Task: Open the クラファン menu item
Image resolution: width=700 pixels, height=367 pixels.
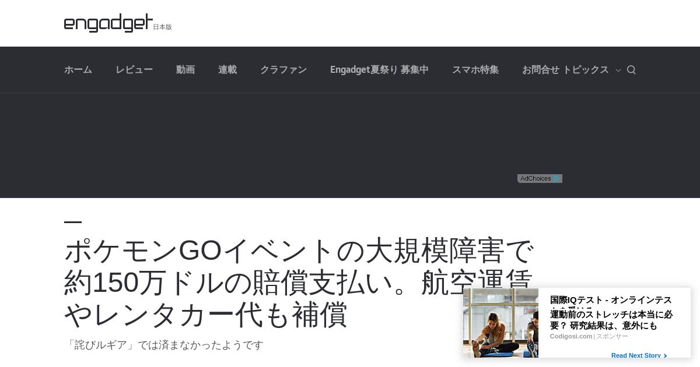Action: 283,70
